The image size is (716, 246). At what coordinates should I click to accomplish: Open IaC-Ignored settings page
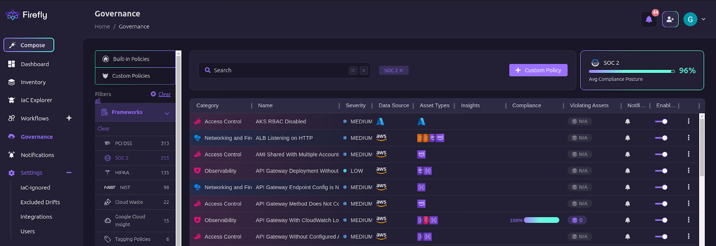coord(35,188)
